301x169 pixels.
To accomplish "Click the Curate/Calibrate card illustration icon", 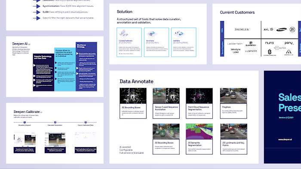I will pos(123,33).
